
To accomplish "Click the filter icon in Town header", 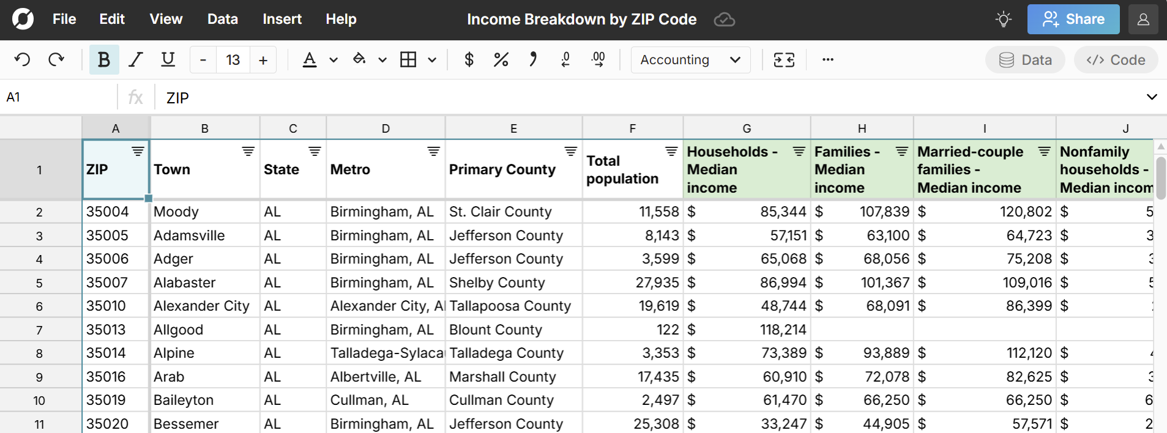I will (x=248, y=151).
